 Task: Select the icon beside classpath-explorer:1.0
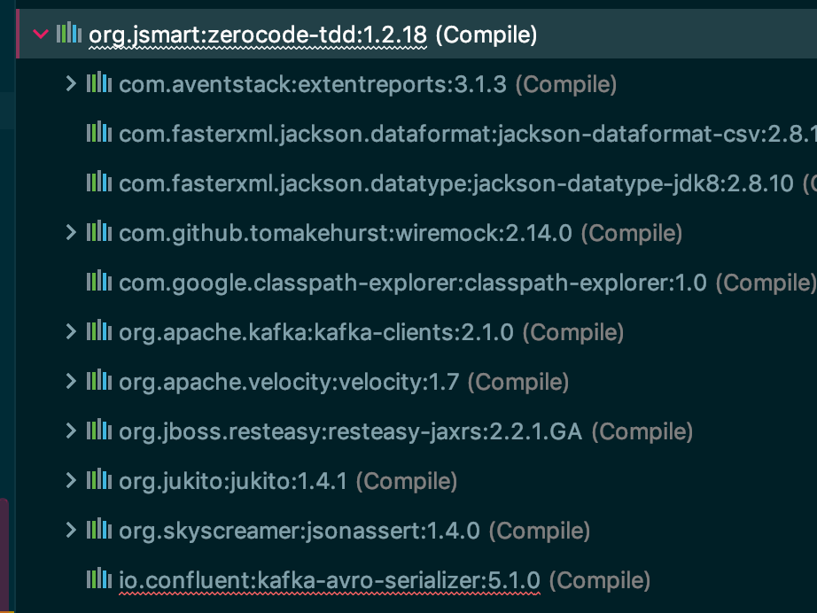pyautogui.click(x=100, y=283)
